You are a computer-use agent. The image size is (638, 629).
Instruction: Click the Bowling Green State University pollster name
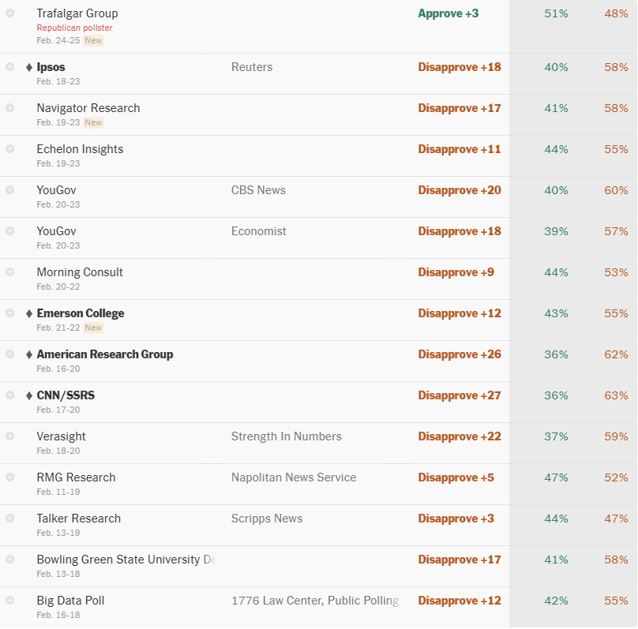(126, 560)
